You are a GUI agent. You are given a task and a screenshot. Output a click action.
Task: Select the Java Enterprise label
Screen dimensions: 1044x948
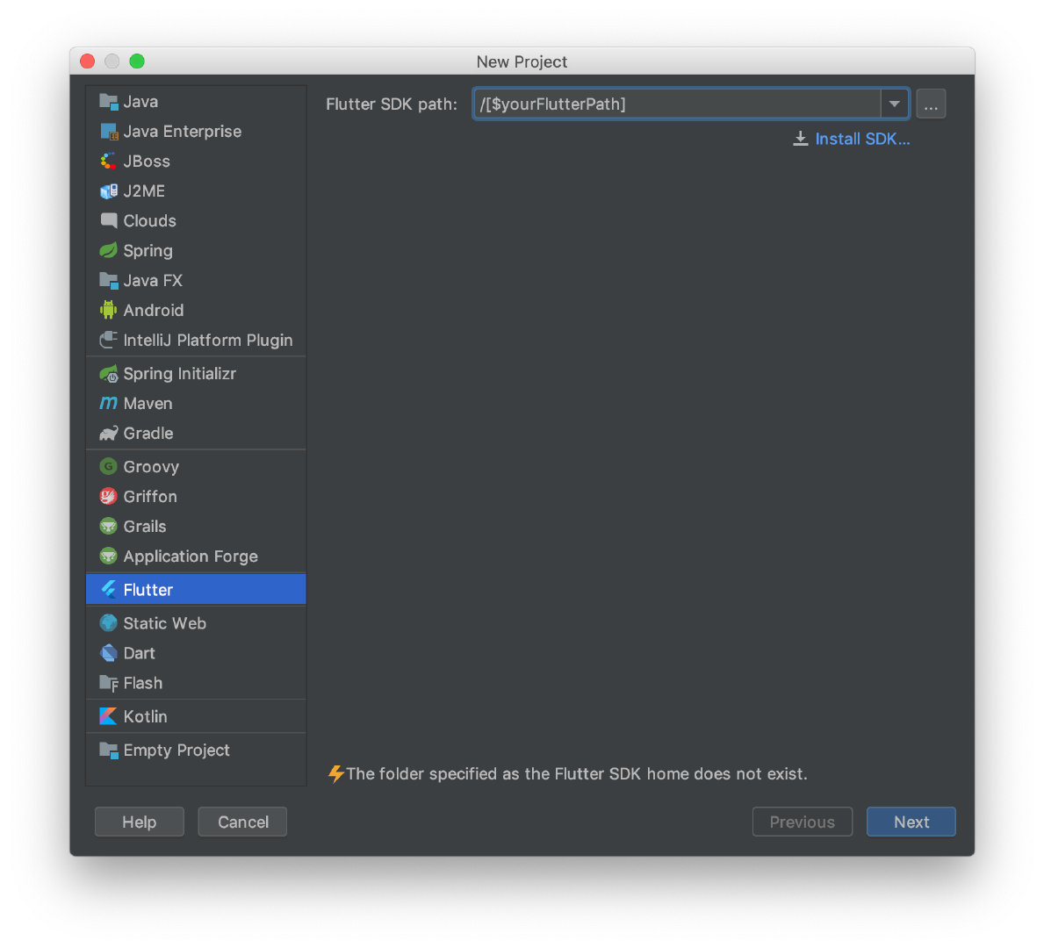(183, 132)
